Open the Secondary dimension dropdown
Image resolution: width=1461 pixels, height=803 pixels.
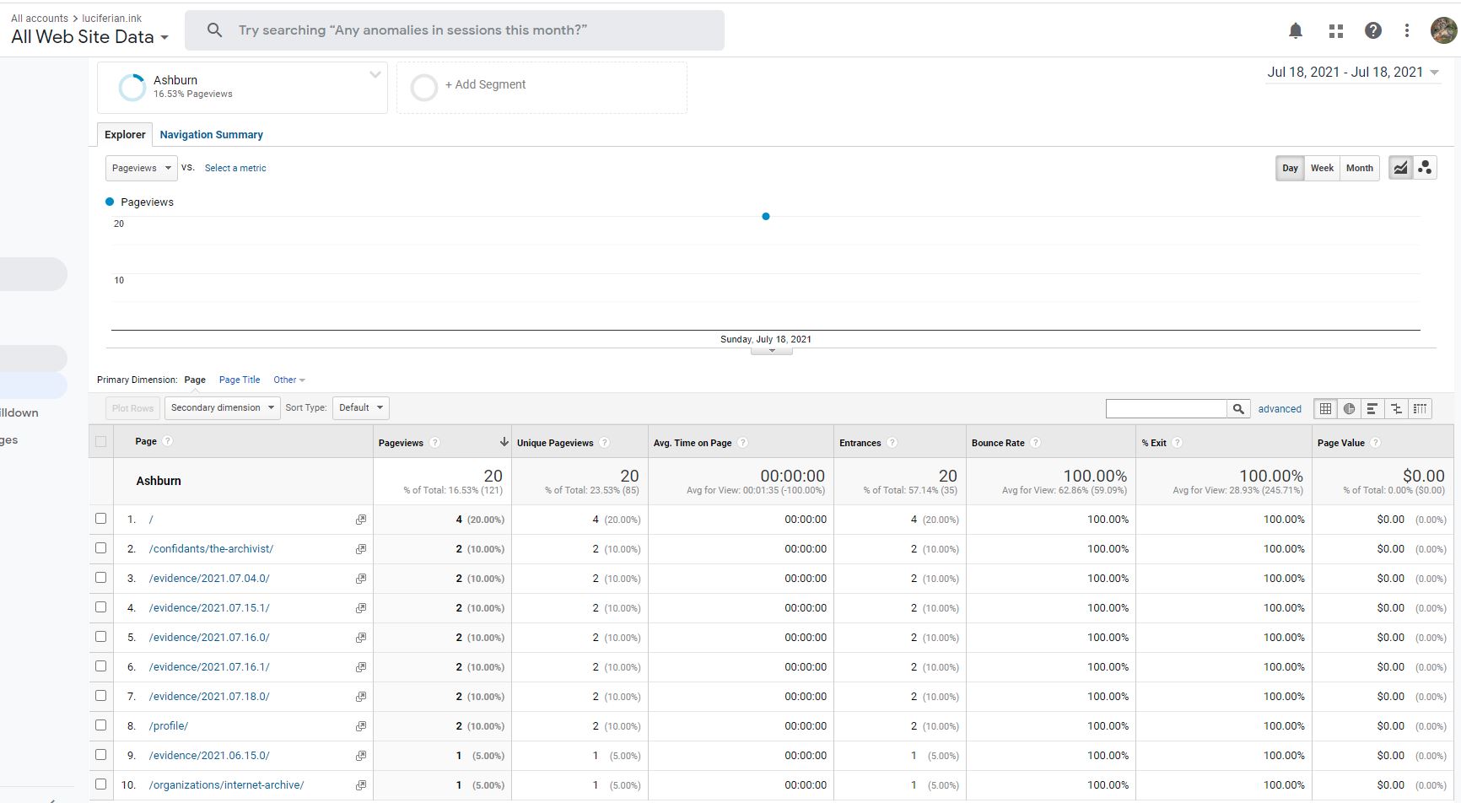click(x=222, y=408)
